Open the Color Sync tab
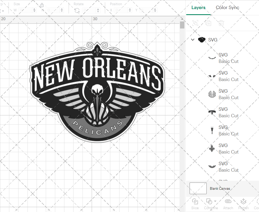 coord(227,8)
